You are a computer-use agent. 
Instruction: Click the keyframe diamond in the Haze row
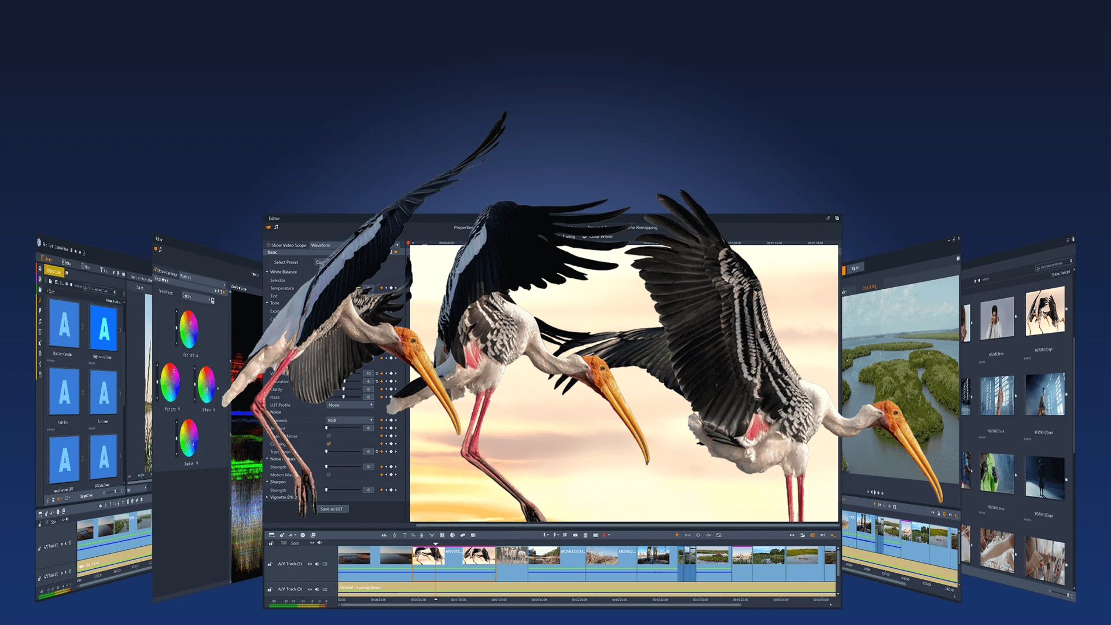[391, 397]
